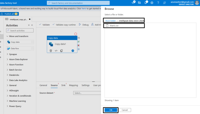Image resolution: width=200 pixels, height=114 pixels.
Task: Clone the Copy data1 activity with the copy icon
Action: [x=61, y=51]
